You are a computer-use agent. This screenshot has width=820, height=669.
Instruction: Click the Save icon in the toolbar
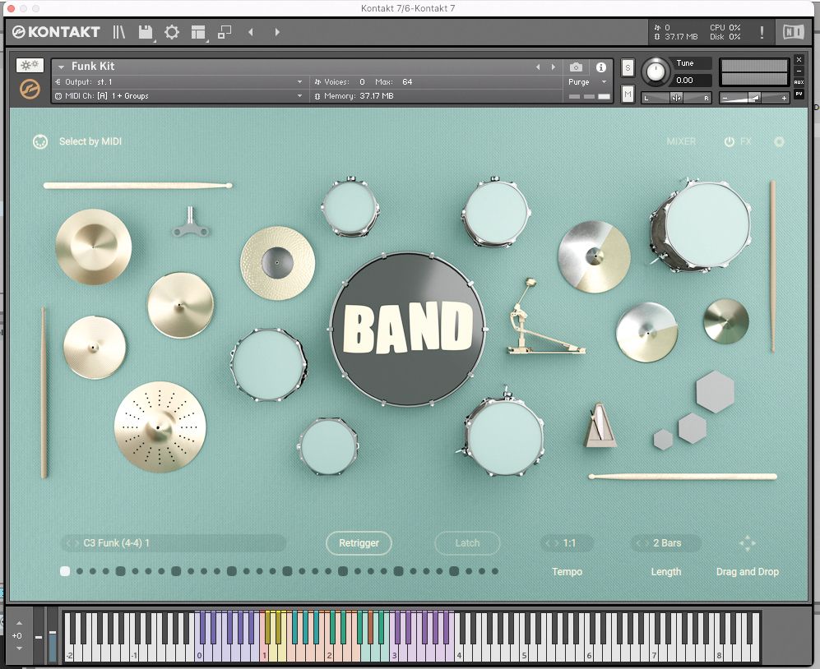[x=145, y=32]
